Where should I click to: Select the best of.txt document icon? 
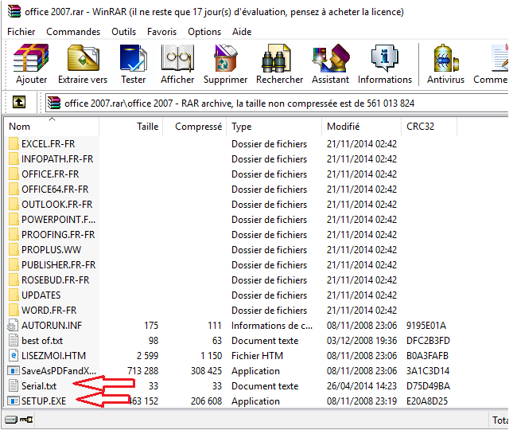pyautogui.click(x=14, y=340)
